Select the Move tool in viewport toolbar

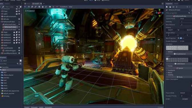(29, 7)
